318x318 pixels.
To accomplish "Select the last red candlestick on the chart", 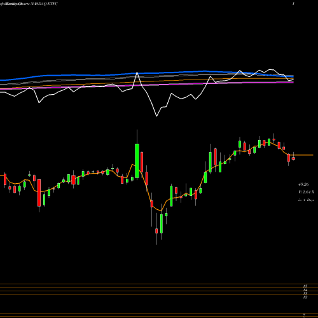I will coord(293,158).
